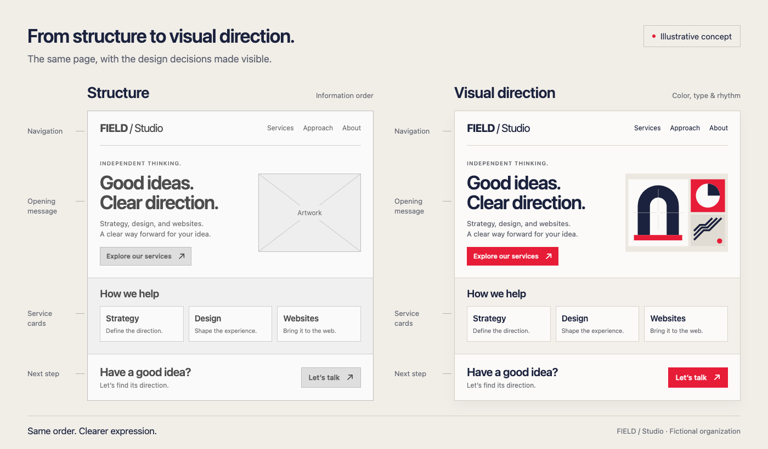768x449 pixels.
Task: Click the Services nav link in the Structure wireframe
Action: coord(280,128)
